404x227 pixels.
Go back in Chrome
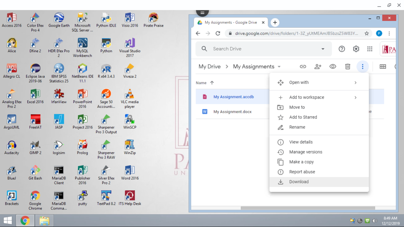[x=198, y=33]
